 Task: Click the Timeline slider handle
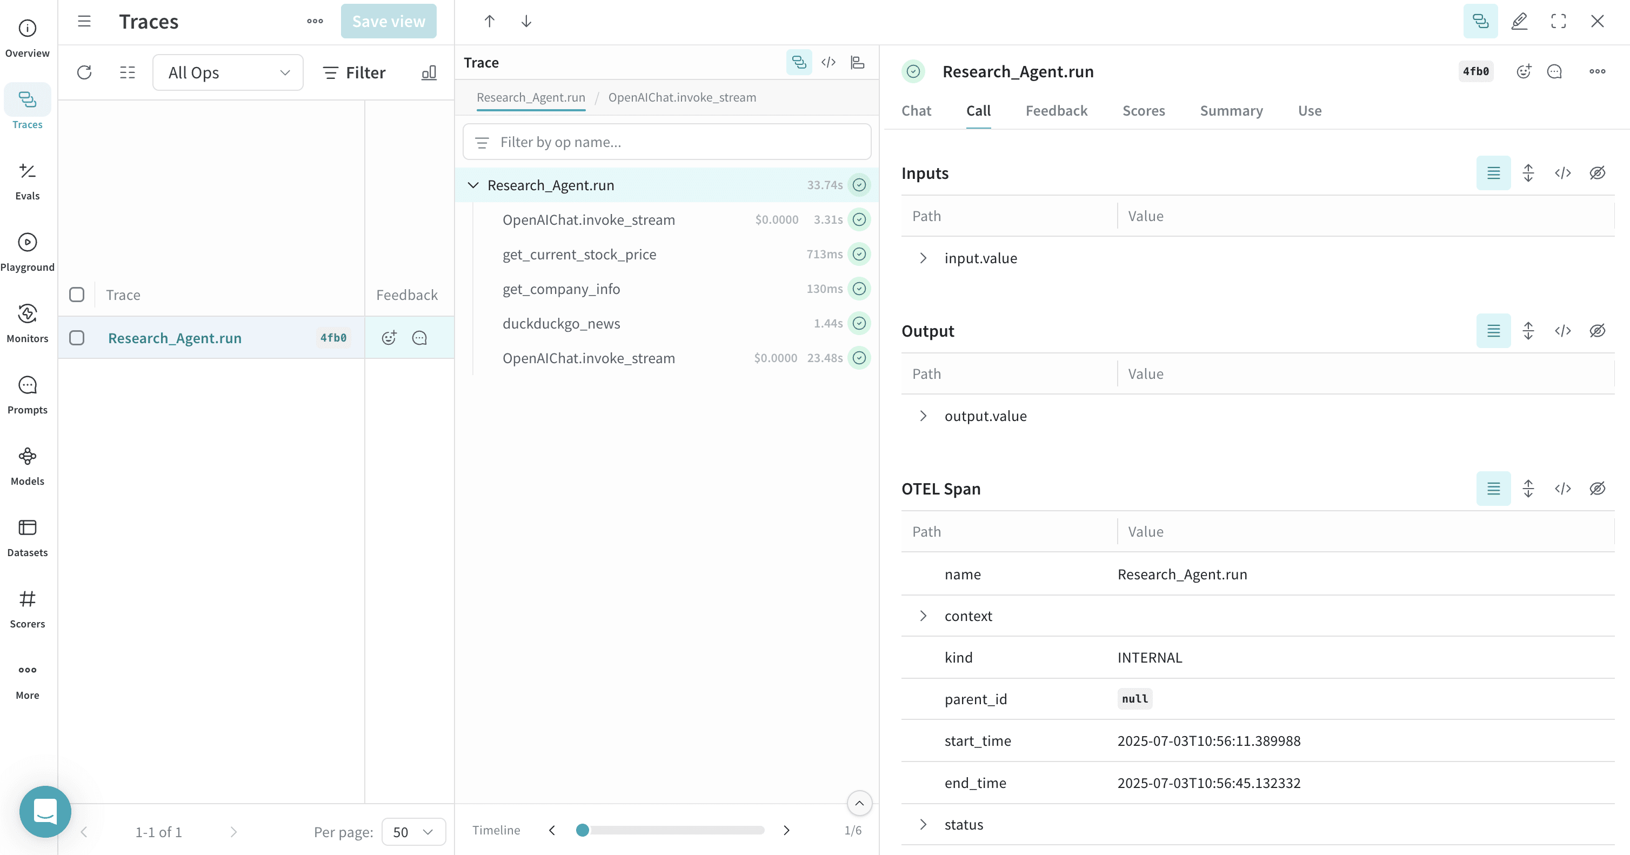582,830
